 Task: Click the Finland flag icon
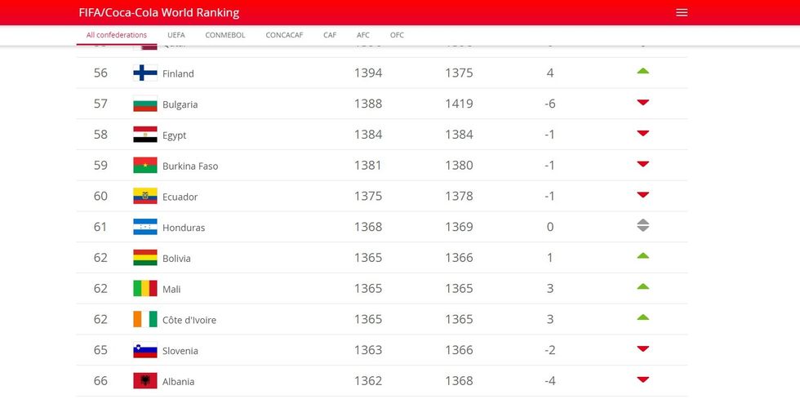click(x=144, y=73)
